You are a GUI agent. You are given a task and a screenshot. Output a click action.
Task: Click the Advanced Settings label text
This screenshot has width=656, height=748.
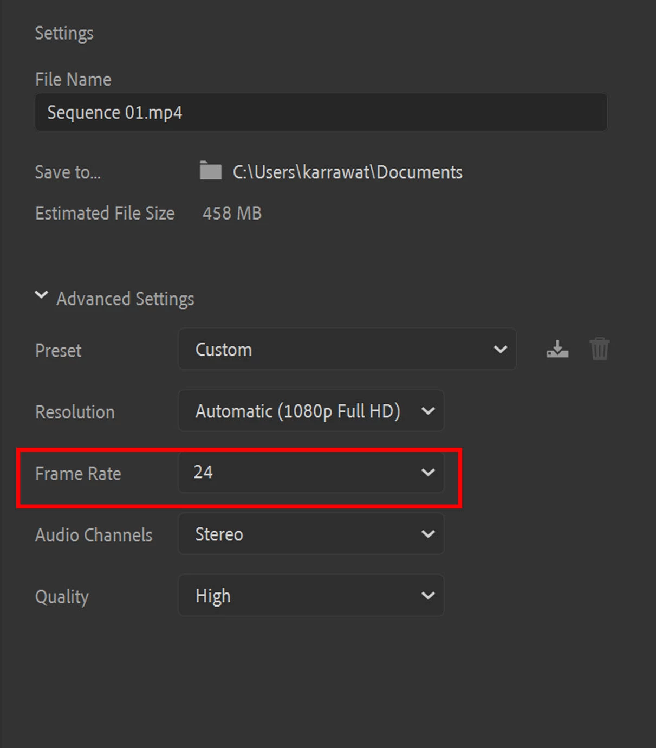pyautogui.click(x=125, y=299)
